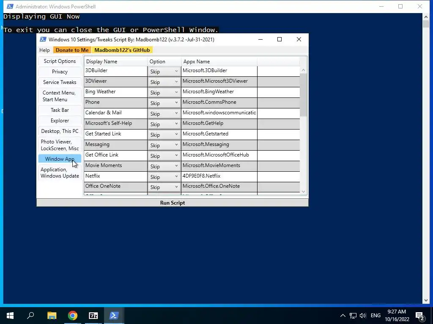Sort by Appx Name column header

pyautogui.click(x=219, y=62)
